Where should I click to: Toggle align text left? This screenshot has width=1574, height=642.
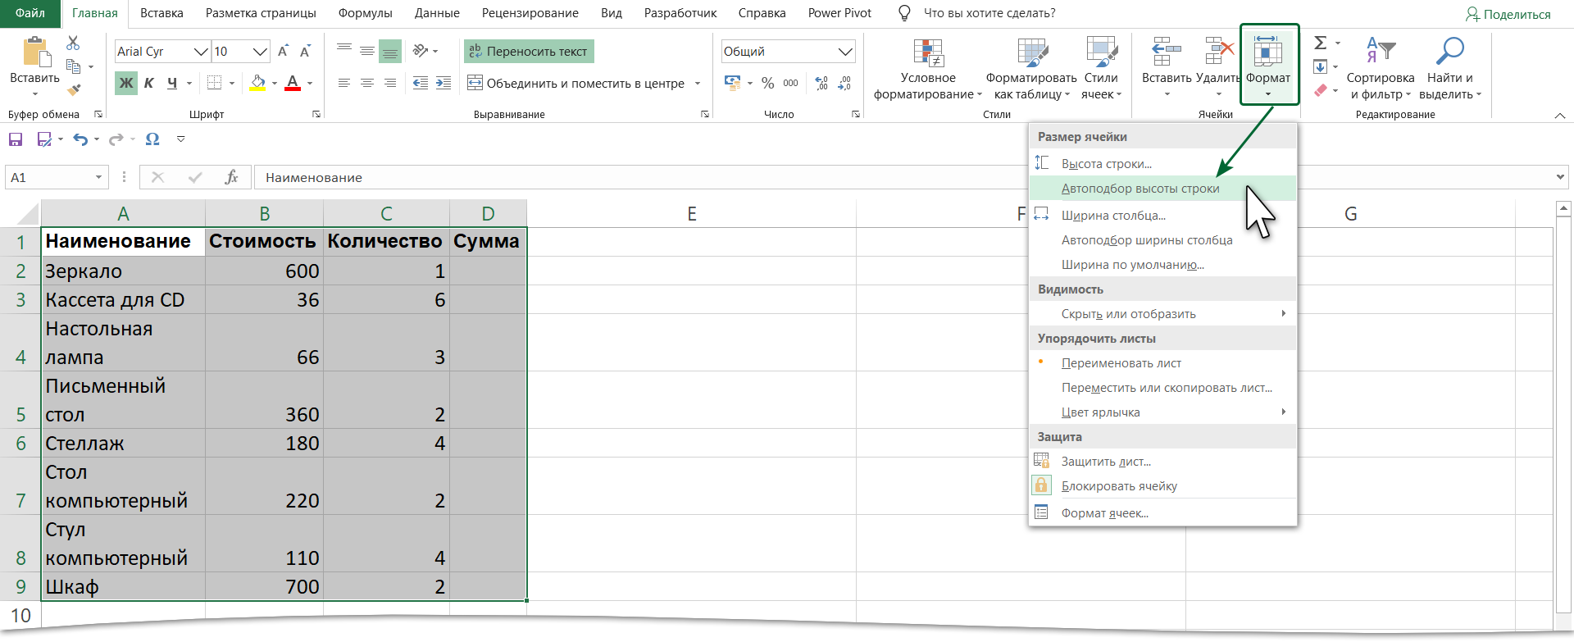[344, 83]
